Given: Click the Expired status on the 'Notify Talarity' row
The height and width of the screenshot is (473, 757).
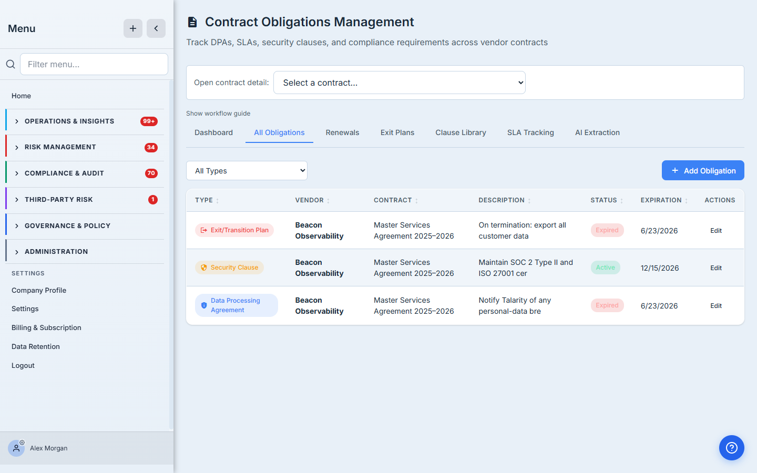Looking at the screenshot, I should [607, 305].
